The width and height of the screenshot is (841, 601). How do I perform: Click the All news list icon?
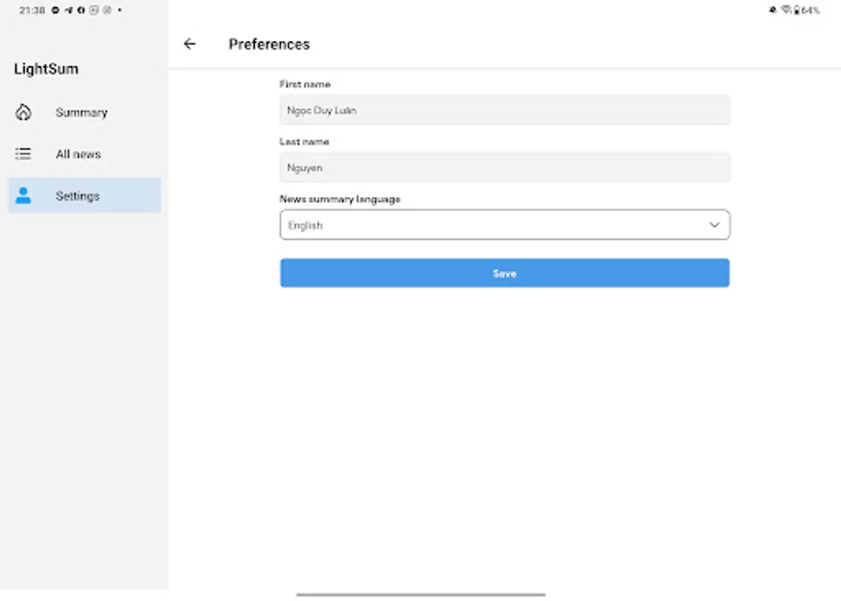pyautogui.click(x=23, y=154)
